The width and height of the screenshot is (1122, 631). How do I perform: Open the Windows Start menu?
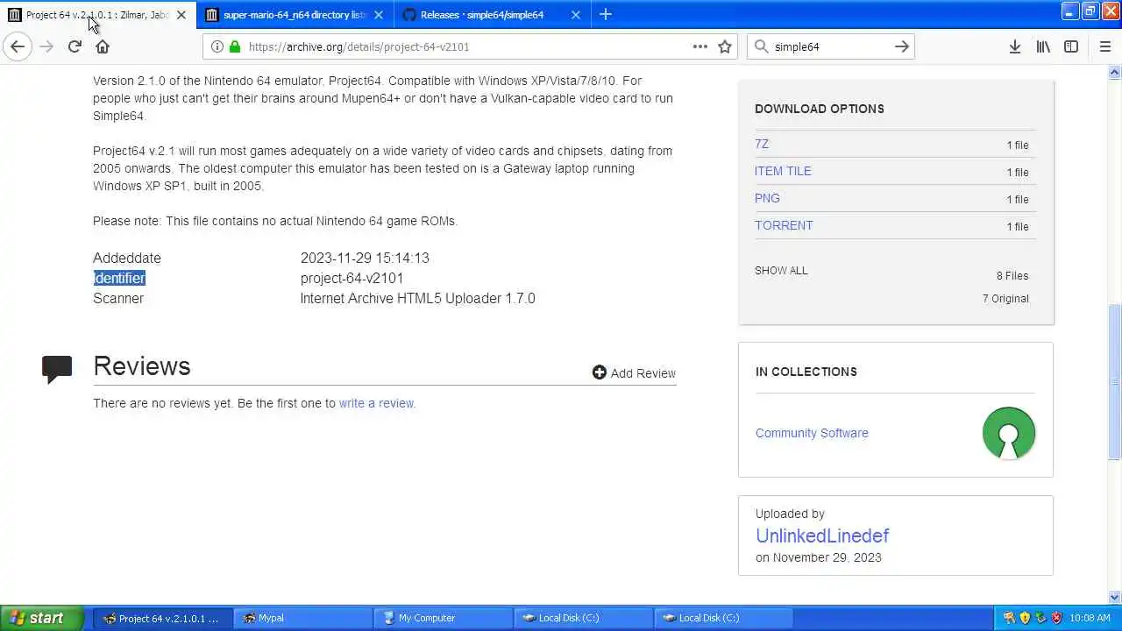click(x=41, y=618)
